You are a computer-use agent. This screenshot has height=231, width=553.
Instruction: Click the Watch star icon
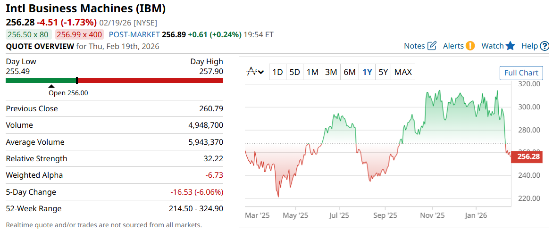coord(510,46)
